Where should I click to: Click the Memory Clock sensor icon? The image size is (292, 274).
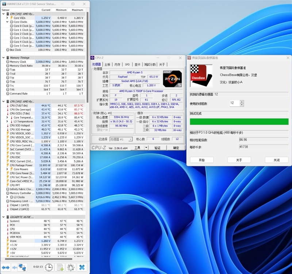pyautogui.click(x=8, y=62)
